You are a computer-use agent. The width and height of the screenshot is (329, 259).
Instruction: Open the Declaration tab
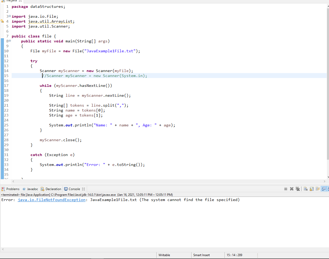click(51, 189)
